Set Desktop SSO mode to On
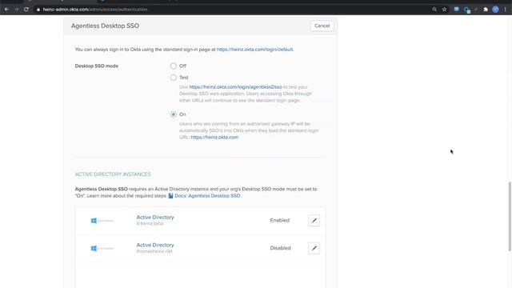 174,114
